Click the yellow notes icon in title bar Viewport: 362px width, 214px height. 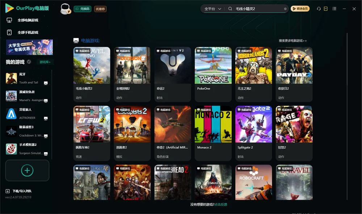pyautogui.click(x=326, y=9)
